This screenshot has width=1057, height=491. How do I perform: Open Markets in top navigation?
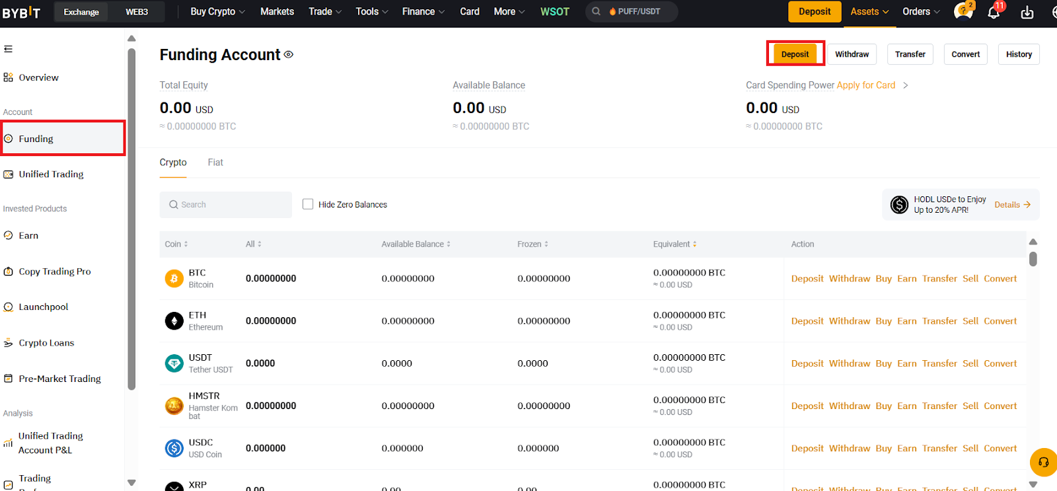277,11
